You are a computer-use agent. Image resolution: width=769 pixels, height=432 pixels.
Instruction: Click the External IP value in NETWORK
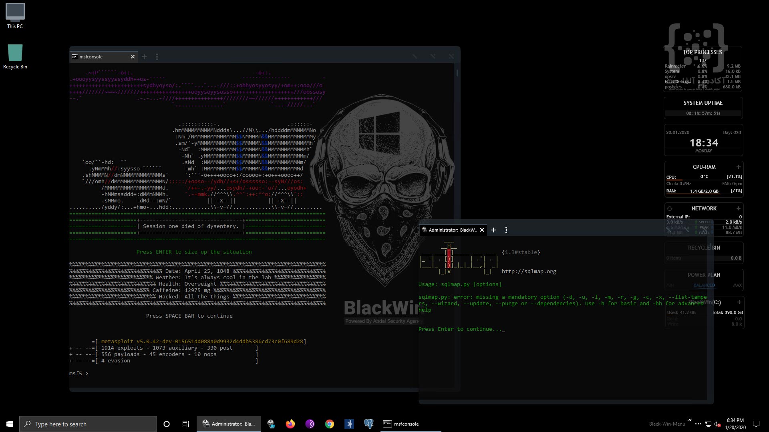coord(740,217)
